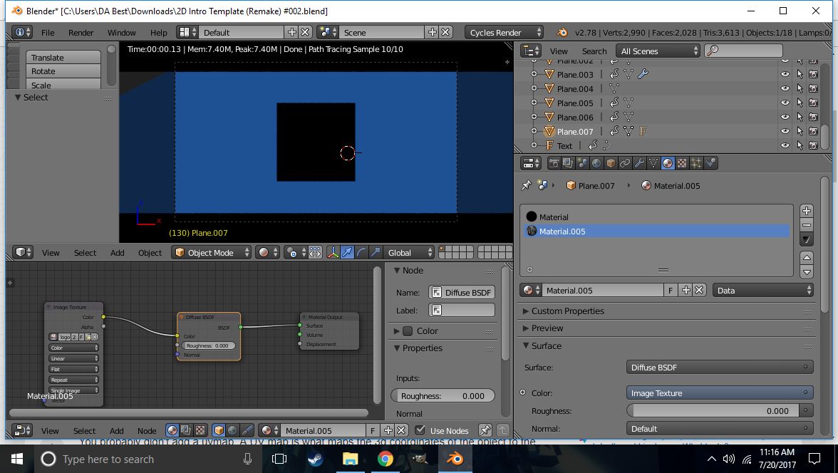838x473 pixels.
Task: Click the rotate manipulator icon
Action: pyautogui.click(x=361, y=252)
